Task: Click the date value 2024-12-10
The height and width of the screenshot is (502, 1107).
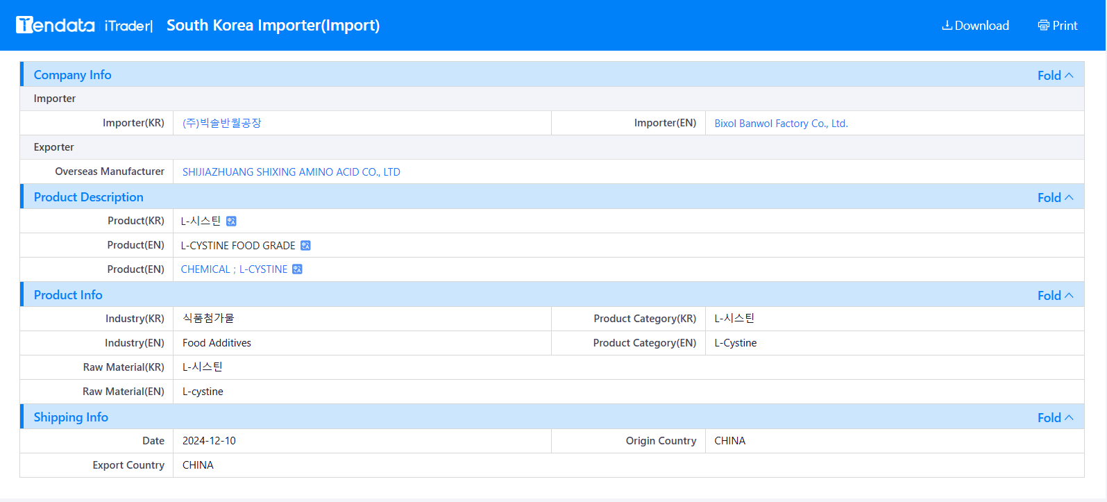Action: click(x=209, y=441)
